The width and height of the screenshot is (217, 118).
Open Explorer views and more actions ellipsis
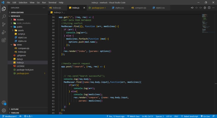click(x=44, y=8)
